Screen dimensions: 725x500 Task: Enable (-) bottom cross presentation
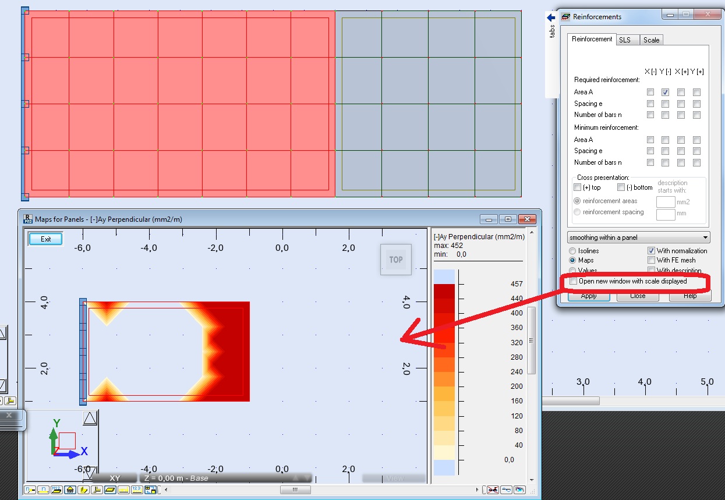pyautogui.click(x=621, y=187)
